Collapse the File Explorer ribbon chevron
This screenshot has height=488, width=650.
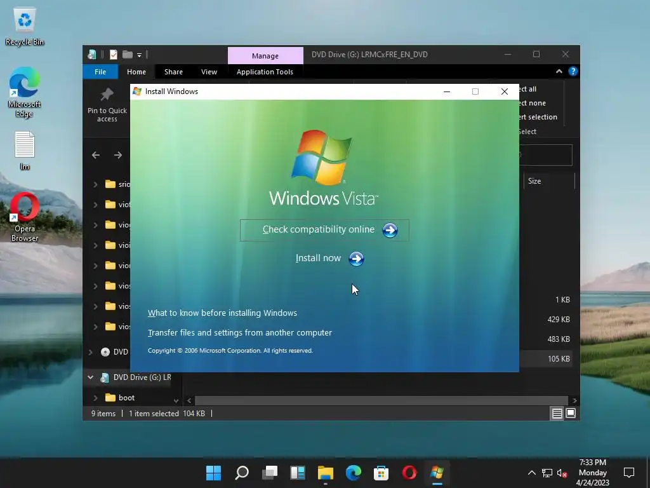click(x=559, y=71)
